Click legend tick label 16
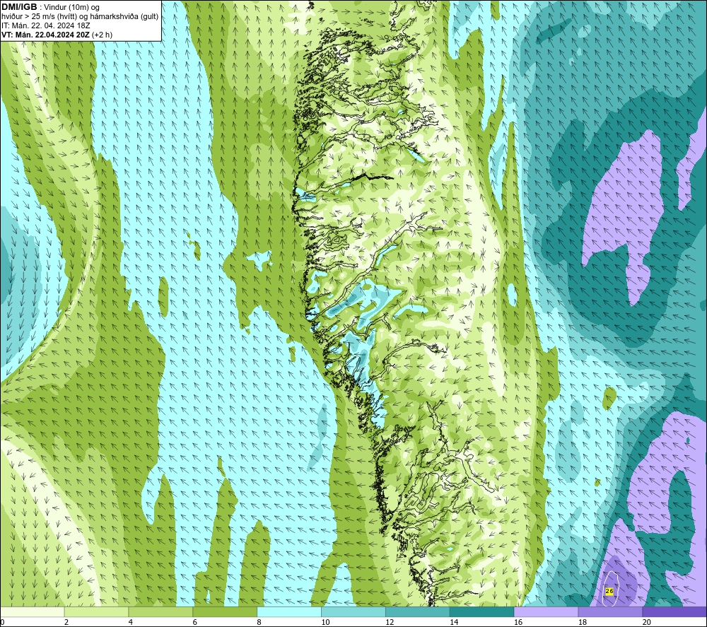 (x=518, y=622)
